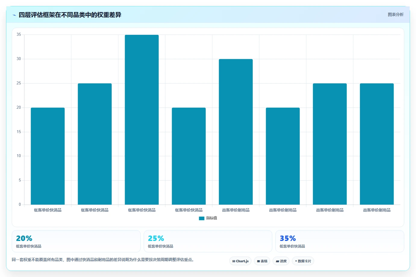Click the y-axis tick label 5
The height and width of the screenshot is (277, 416).
(x=20, y=180)
